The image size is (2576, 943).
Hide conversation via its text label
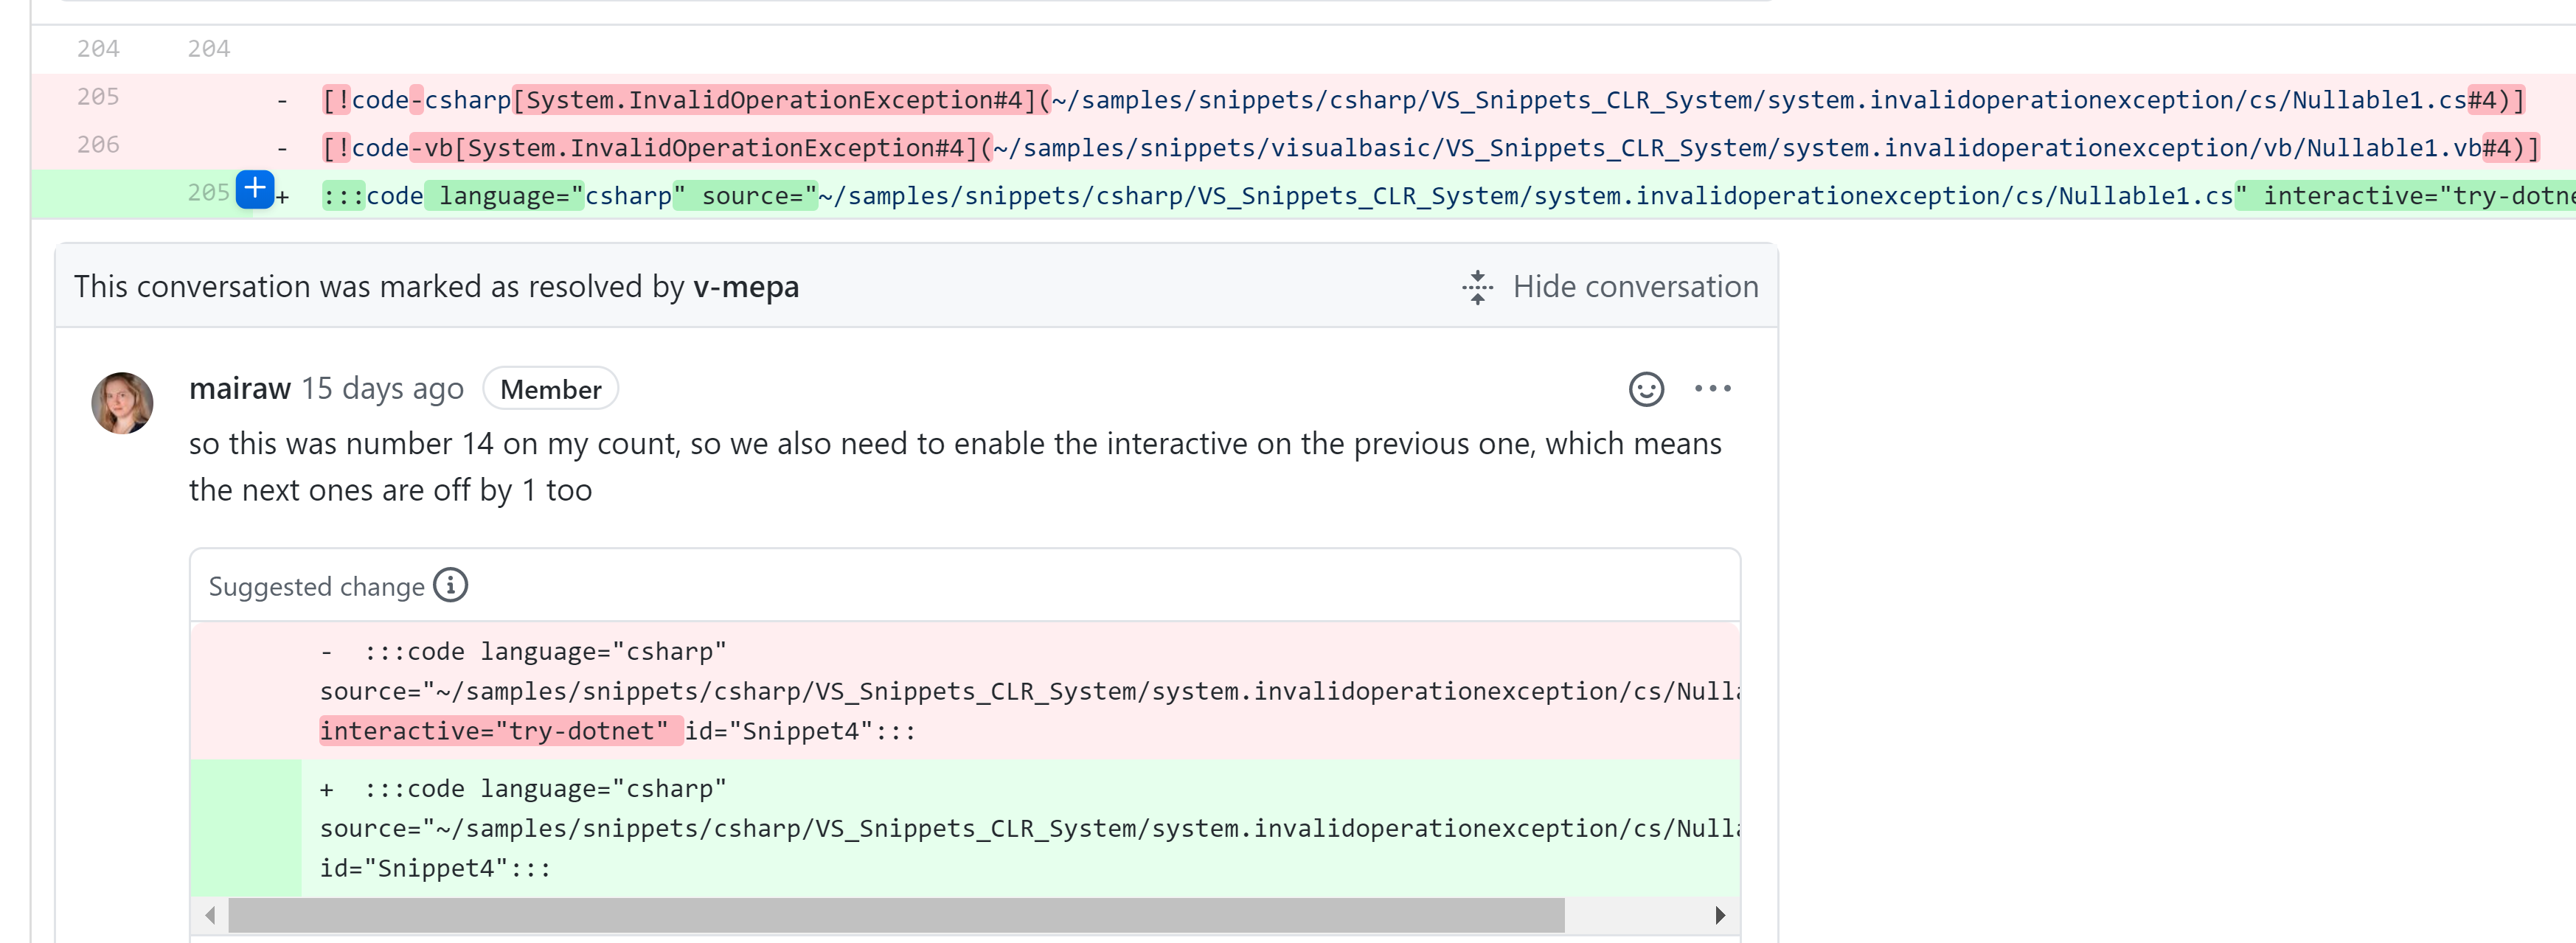[x=1634, y=287]
